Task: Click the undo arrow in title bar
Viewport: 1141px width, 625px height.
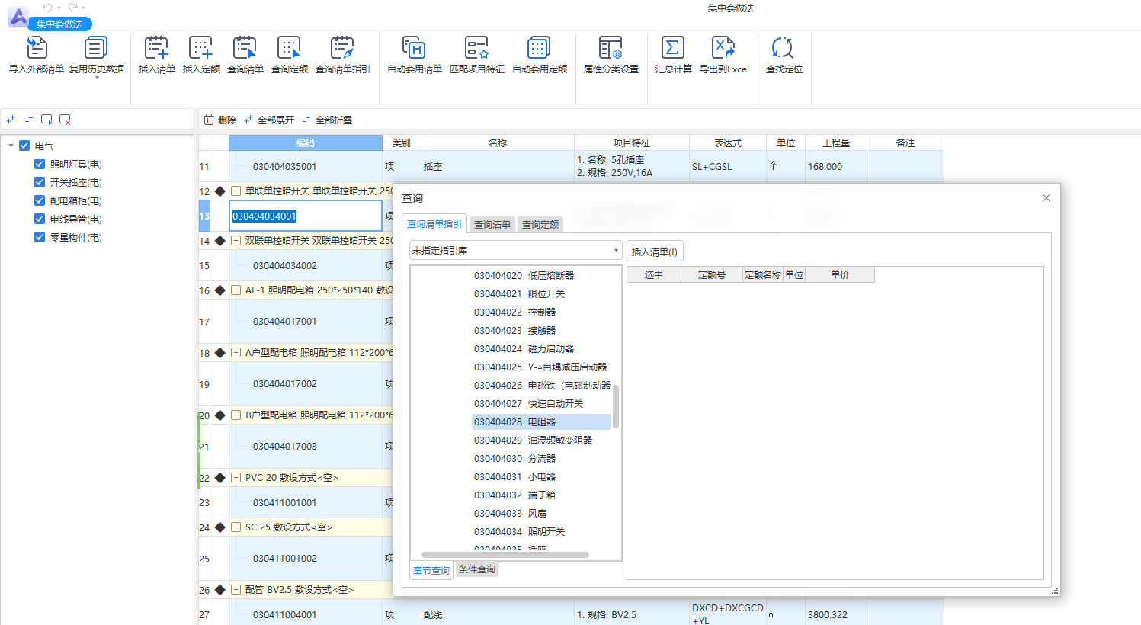Action: click(48, 7)
